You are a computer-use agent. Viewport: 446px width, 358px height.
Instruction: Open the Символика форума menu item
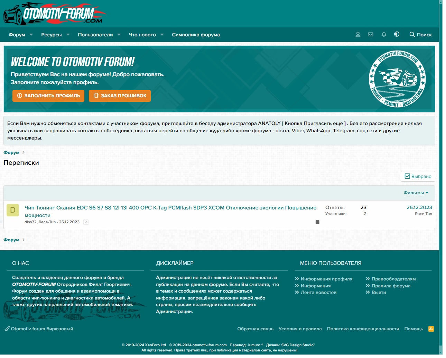click(x=196, y=35)
